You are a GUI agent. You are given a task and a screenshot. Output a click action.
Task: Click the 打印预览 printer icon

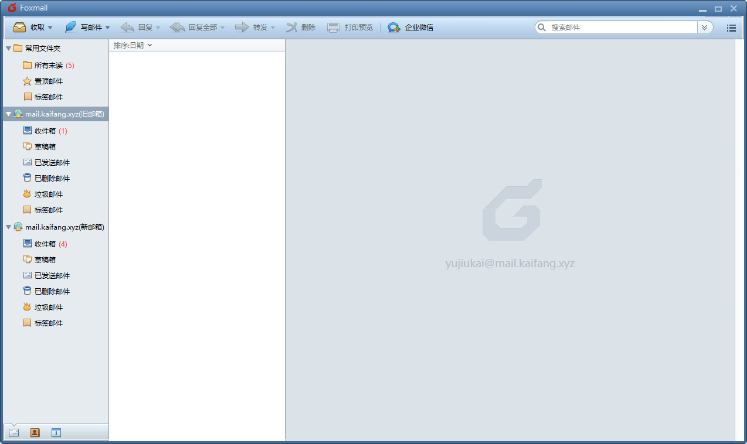pyautogui.click(x=333, y=27)
